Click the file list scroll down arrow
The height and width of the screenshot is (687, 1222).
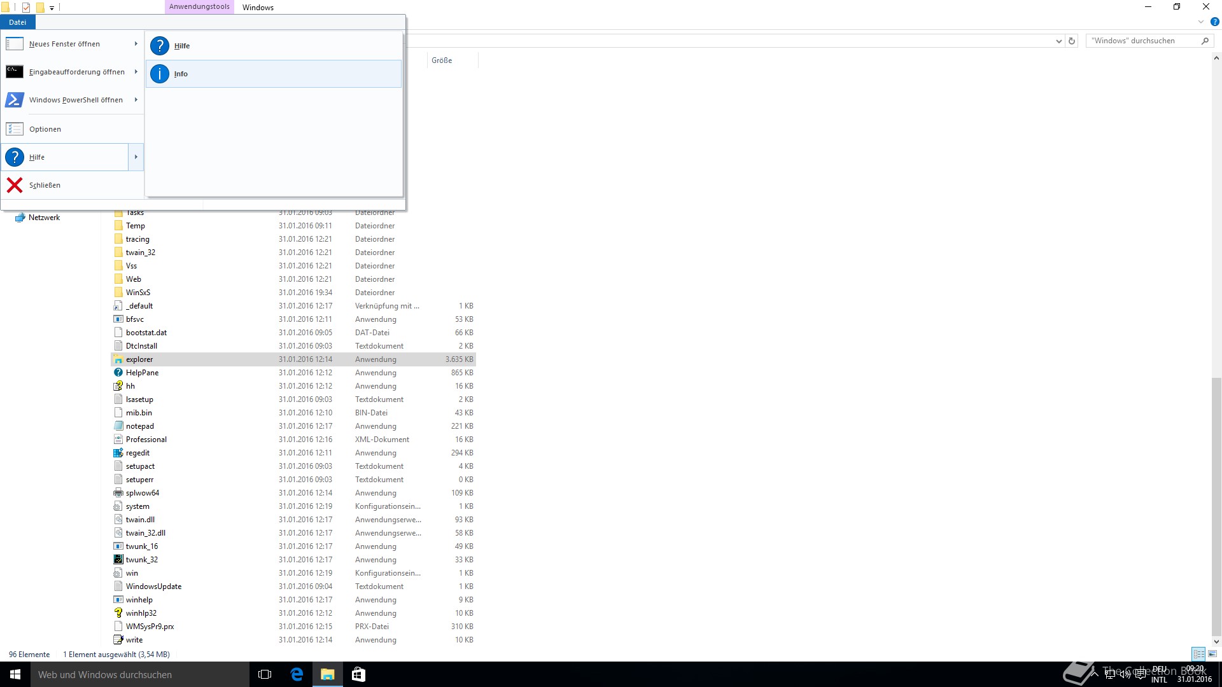pyautogui.click(x=1216, y=642)
